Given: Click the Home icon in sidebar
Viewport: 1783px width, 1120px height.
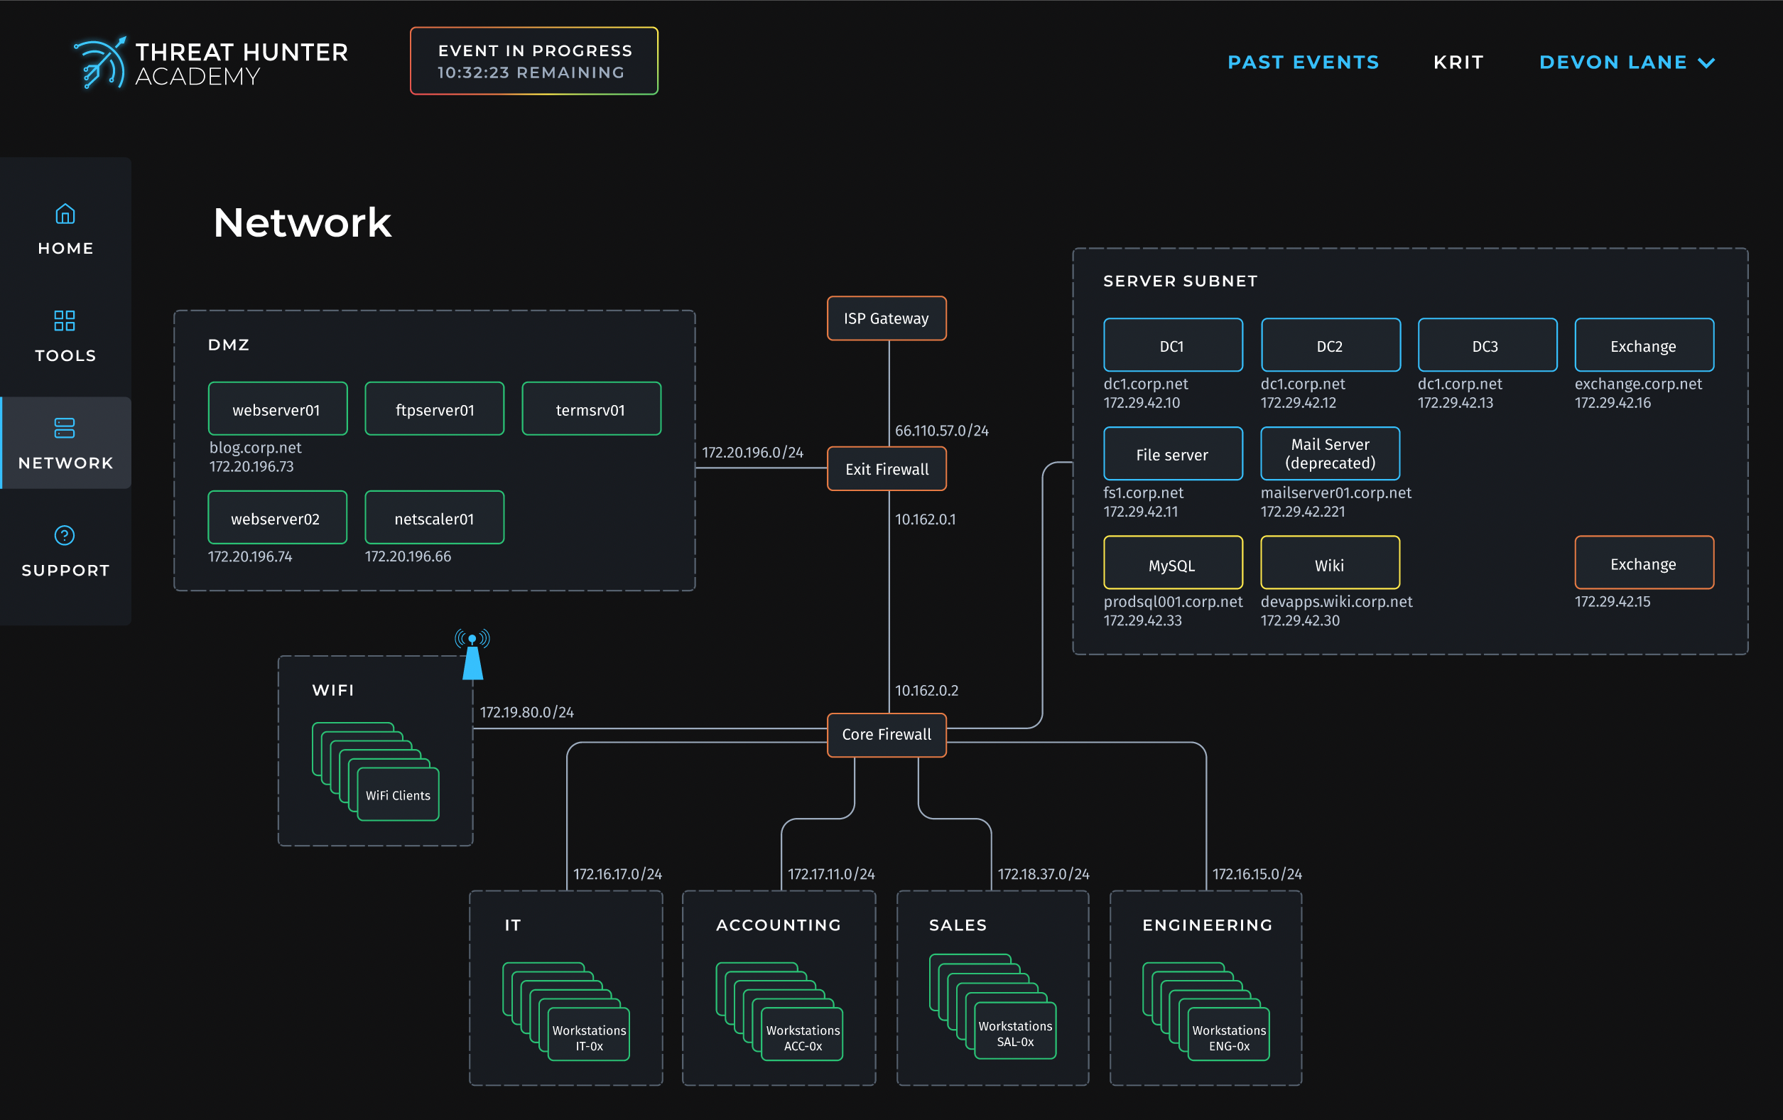Looking at the screenshot, I should pyautogui.click(x=65, y=214).
